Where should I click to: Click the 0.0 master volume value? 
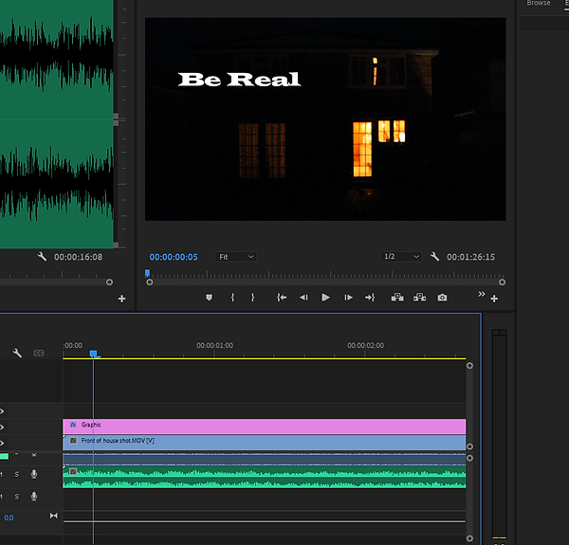(x=9, y=518)
